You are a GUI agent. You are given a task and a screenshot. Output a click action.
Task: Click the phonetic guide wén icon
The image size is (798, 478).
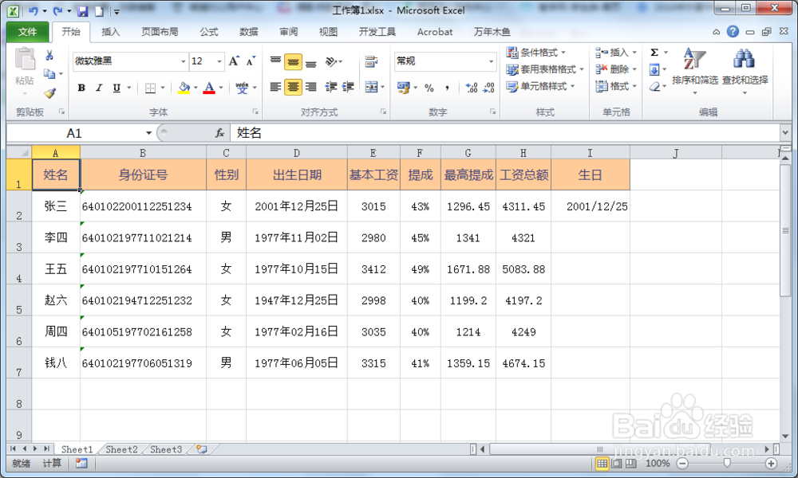[x=243, y=88]
